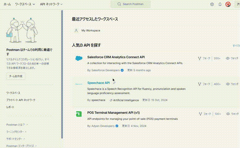Go to ホーム in top navigation
Screen dimensions: 240x148
(7, 4)
